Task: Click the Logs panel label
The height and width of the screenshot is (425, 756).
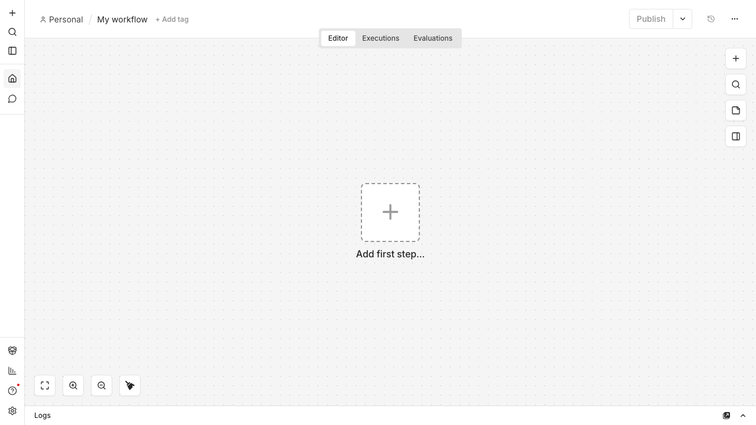Action: (x=43, y=416)
